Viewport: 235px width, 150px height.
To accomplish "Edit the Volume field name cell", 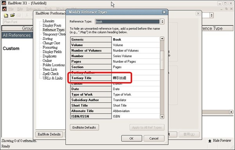I will click(x=136, y=45).
